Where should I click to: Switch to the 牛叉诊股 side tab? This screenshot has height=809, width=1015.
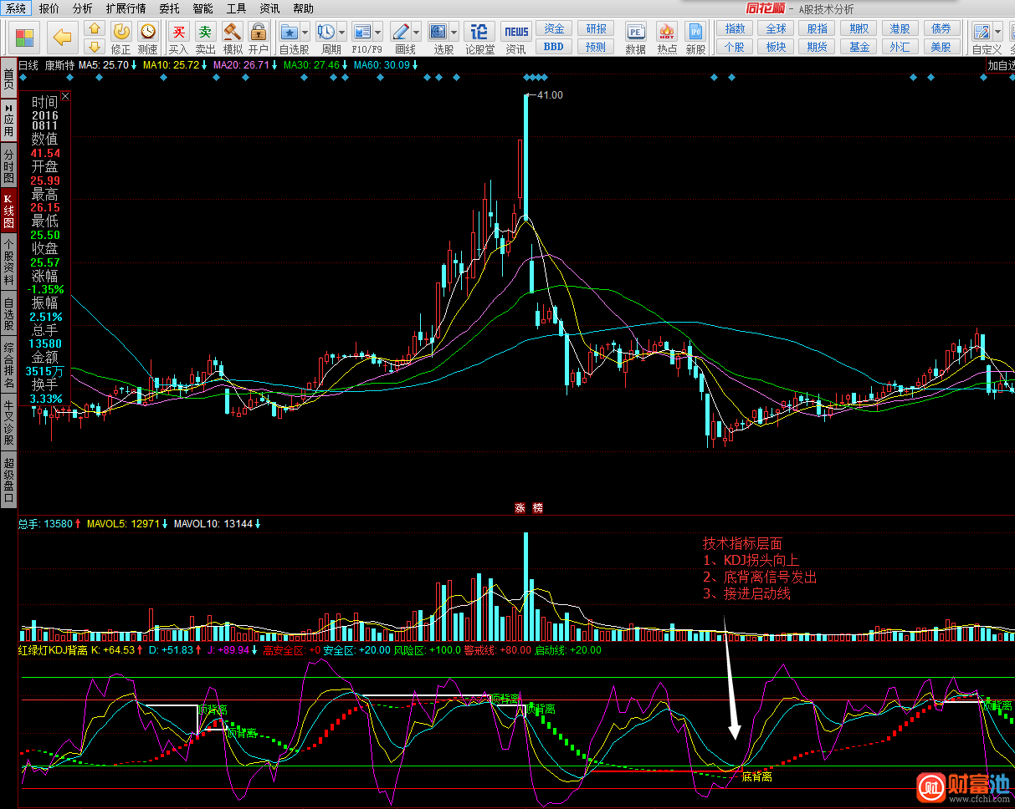pyautogui.click(x=8, y=422)
